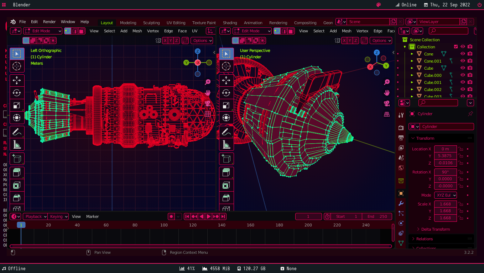Click the End frame 250 field

377,216
